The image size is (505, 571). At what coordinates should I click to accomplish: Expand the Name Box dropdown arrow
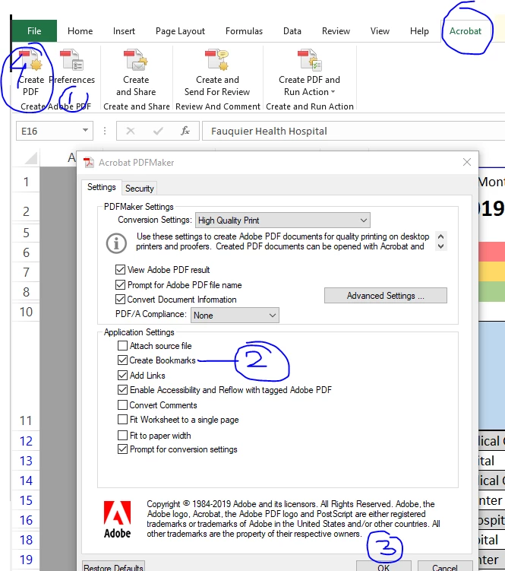coord(85,130)
